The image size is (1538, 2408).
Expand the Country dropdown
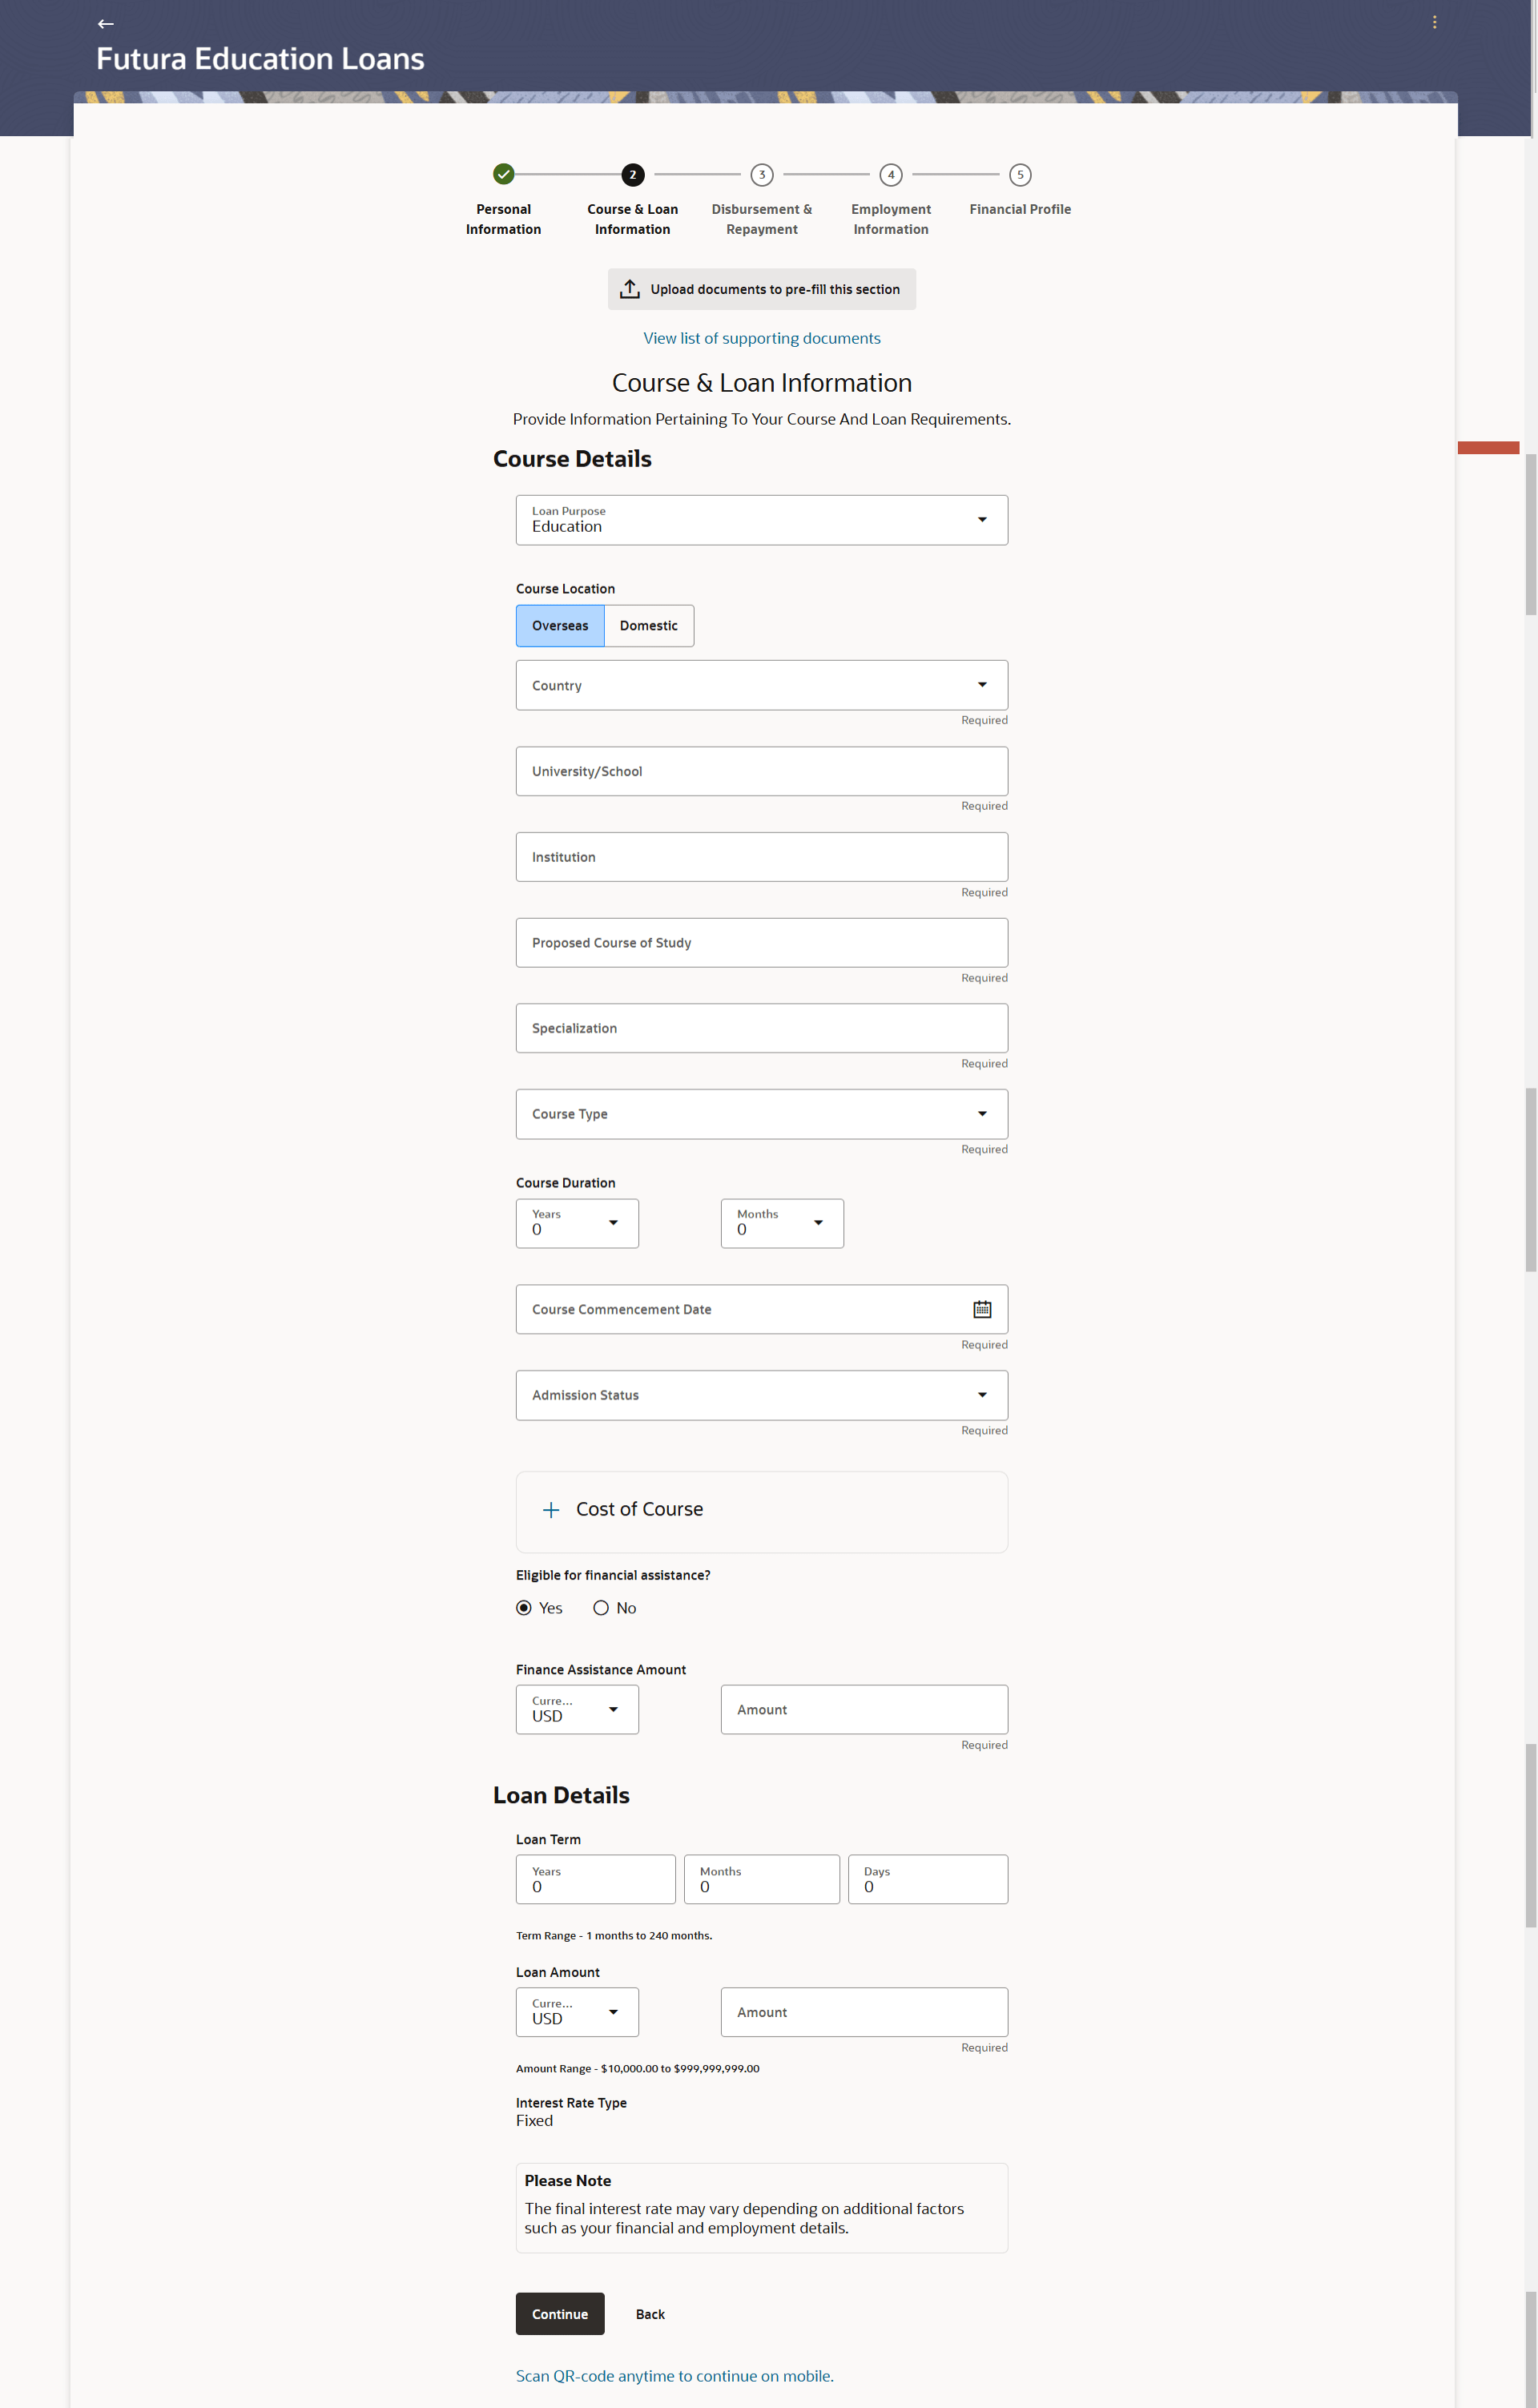coord(761,685)
